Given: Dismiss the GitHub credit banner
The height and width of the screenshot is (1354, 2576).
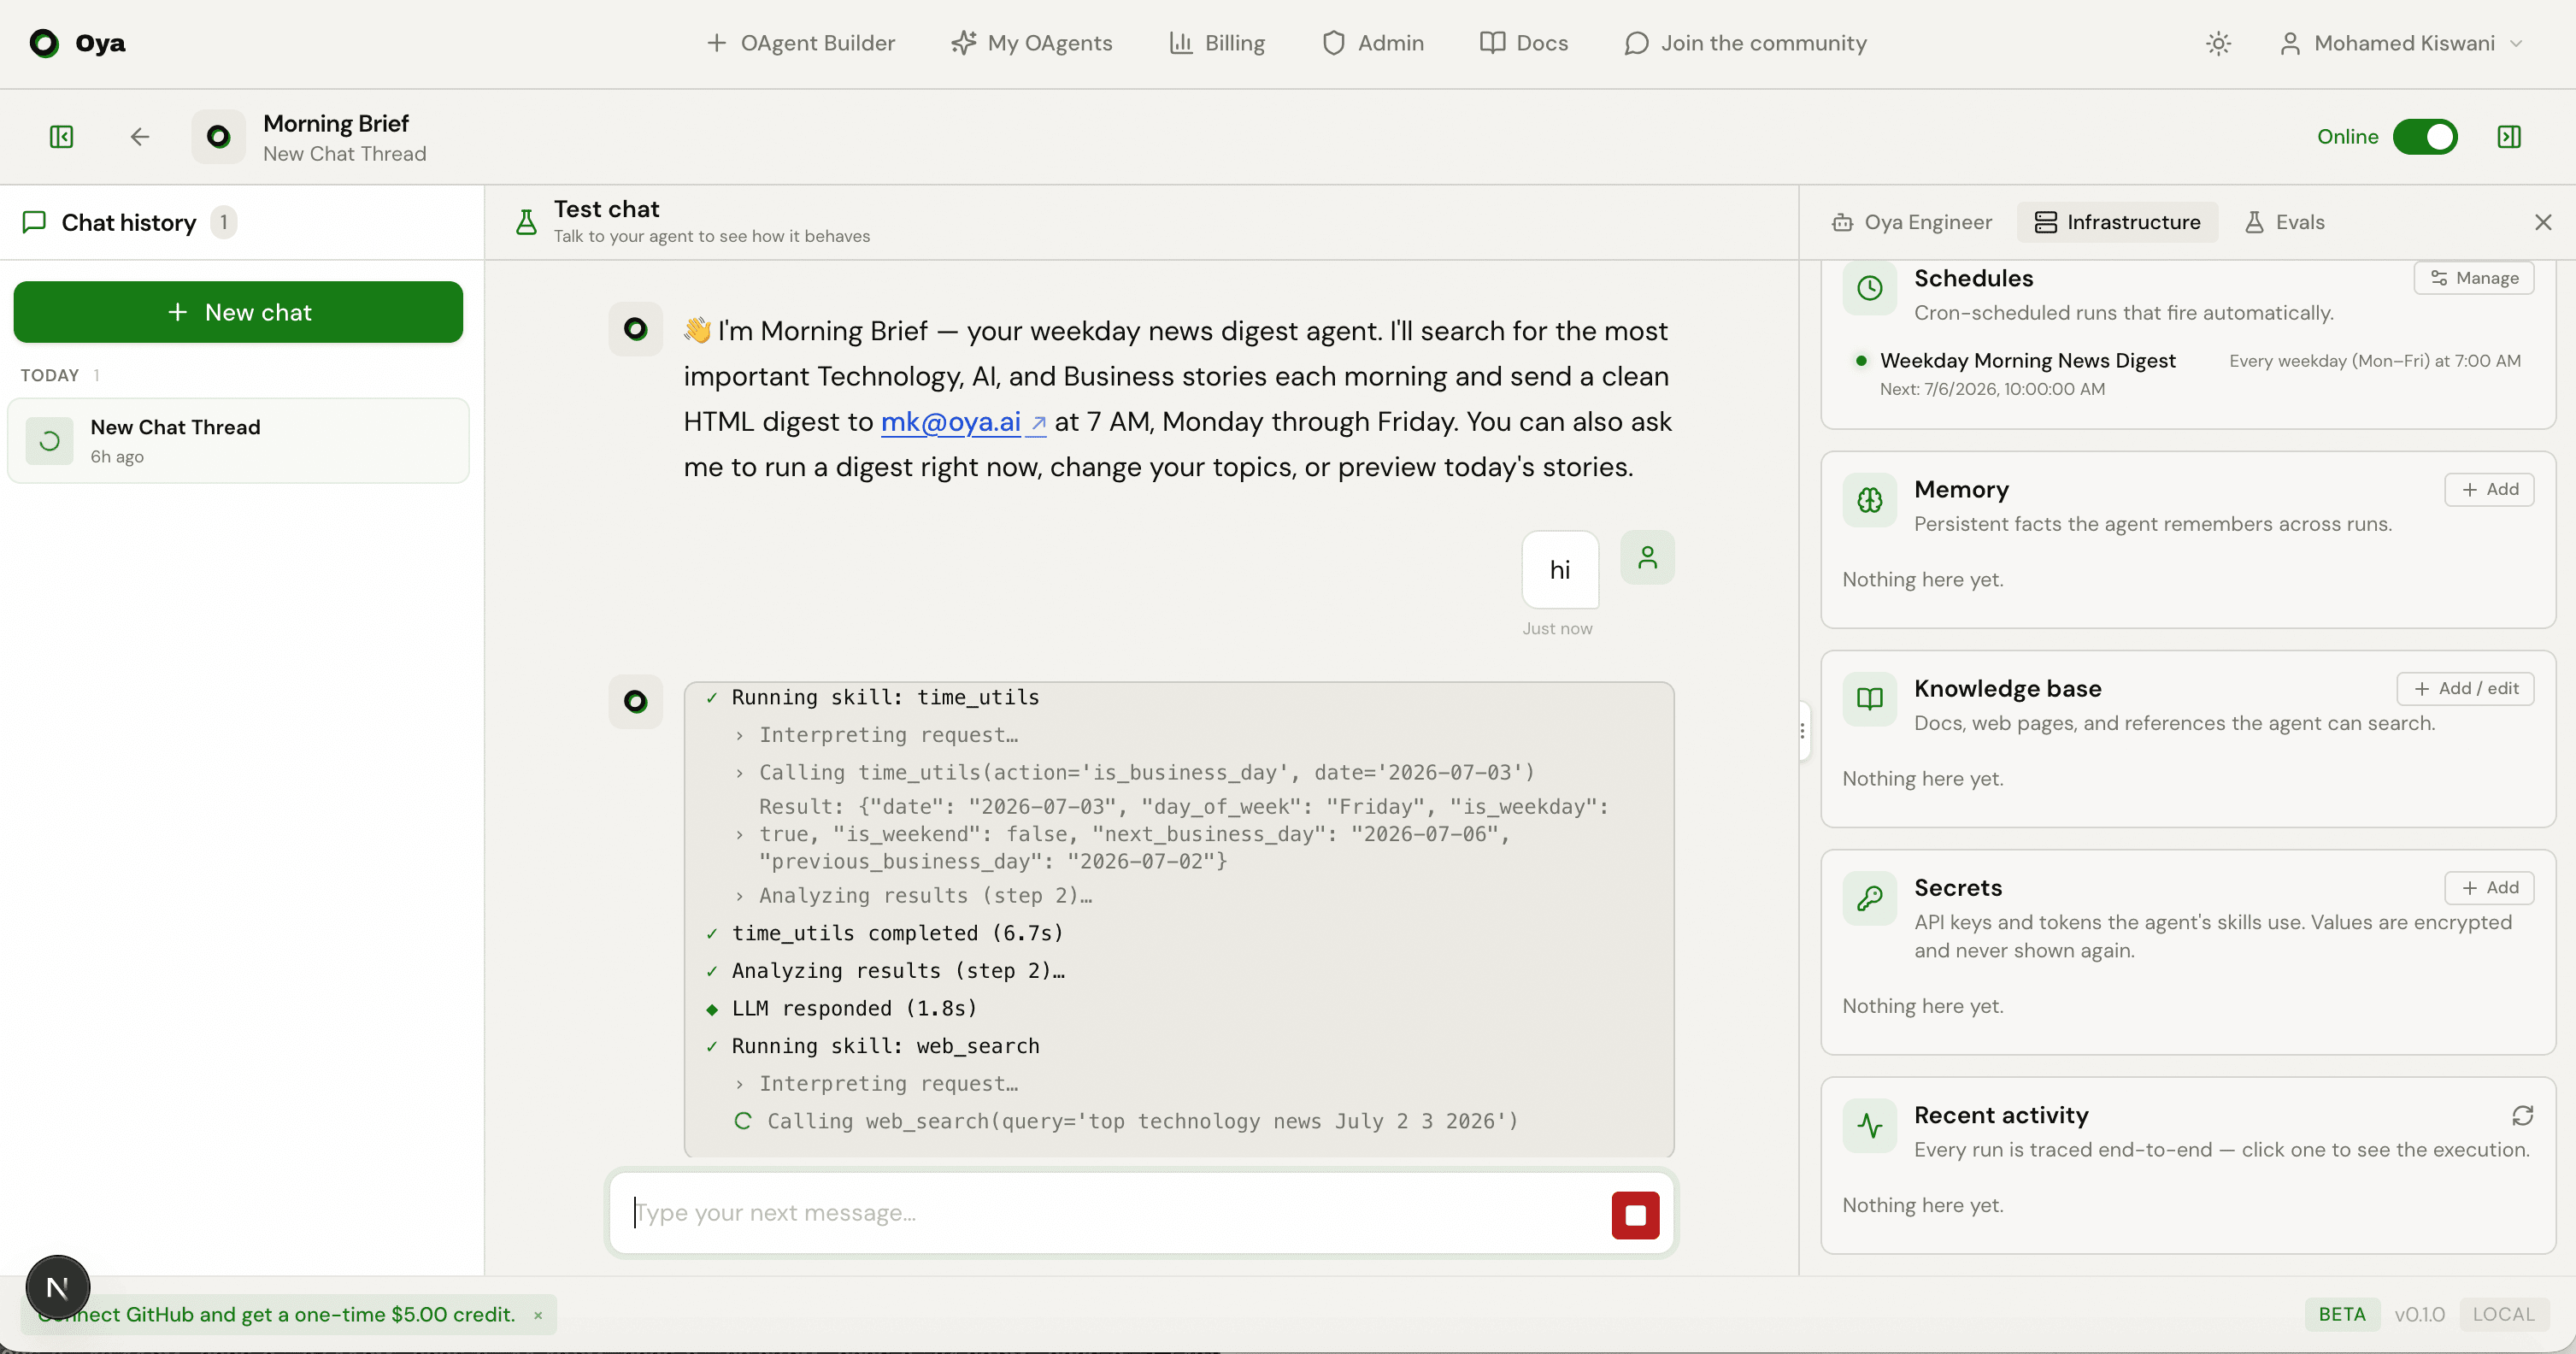Looking at the screenshot, I should tap(538, 1316).
